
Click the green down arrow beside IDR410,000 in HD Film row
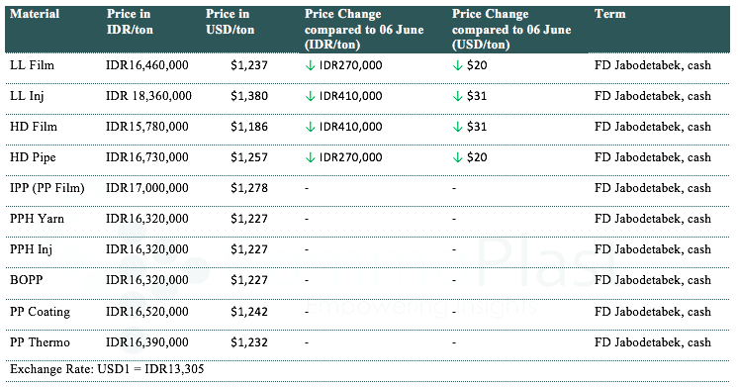click(x=310, y=127)
